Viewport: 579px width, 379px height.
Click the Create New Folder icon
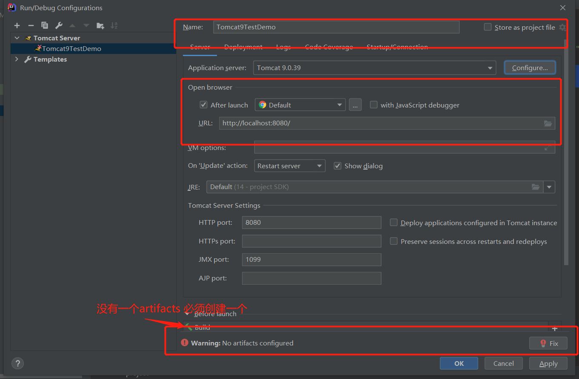pyautogui.click(x=100, y=26)
